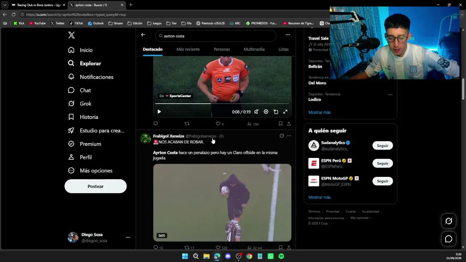Switch to the Listas tab
This screenshot has width=466, height=262.
tap(284, 49)
